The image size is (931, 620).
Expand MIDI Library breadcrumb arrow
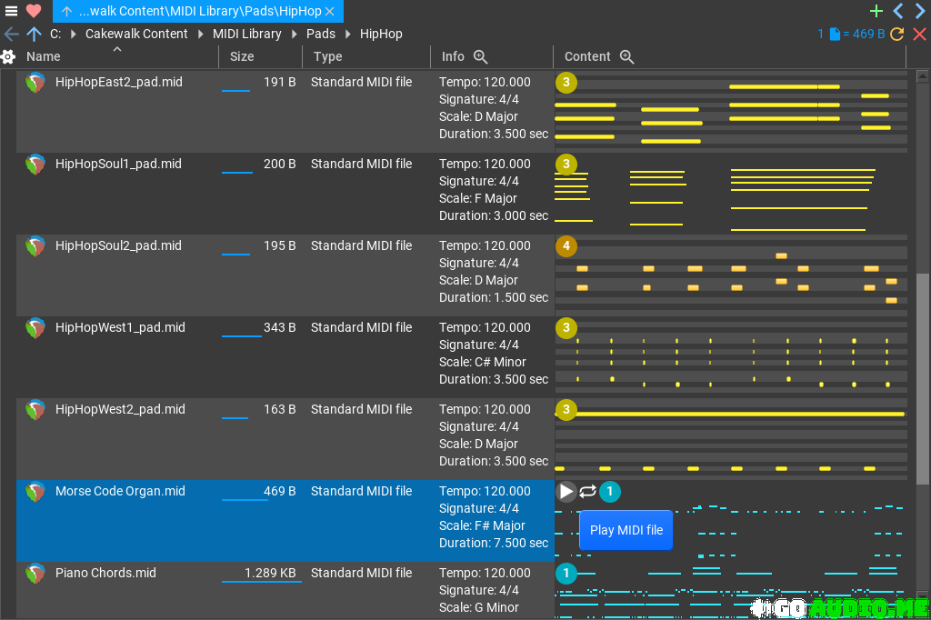(x=295, y=34)
